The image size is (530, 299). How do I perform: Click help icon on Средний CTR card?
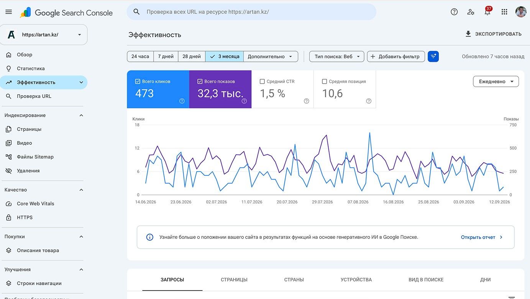tap(307, 101)
